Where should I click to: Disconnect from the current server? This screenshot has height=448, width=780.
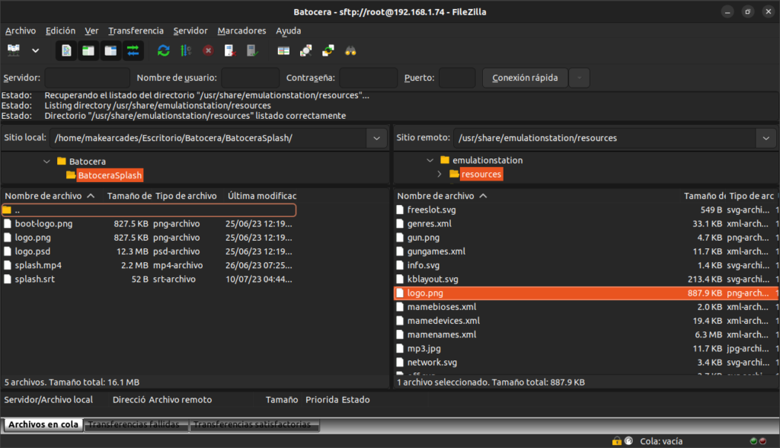click(230, 50)
